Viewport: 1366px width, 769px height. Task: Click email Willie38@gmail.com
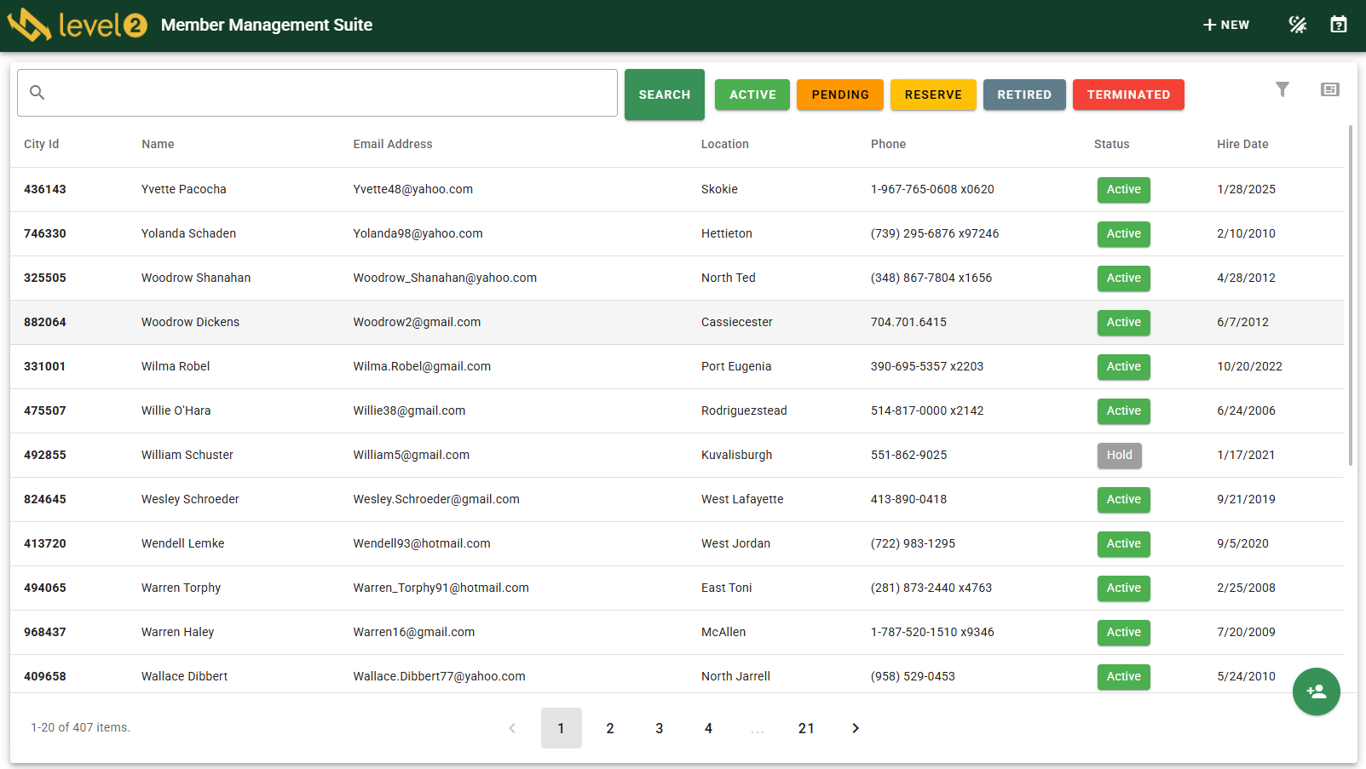409,410
